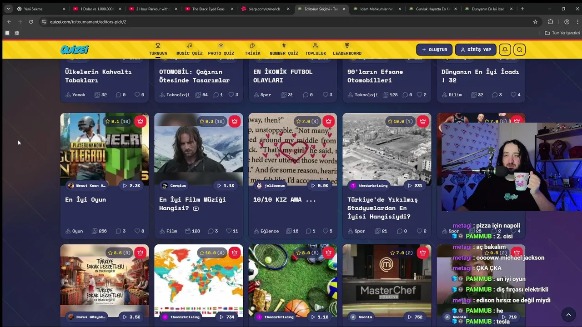Click the scroll-to-top arrow button

(568, 315)
